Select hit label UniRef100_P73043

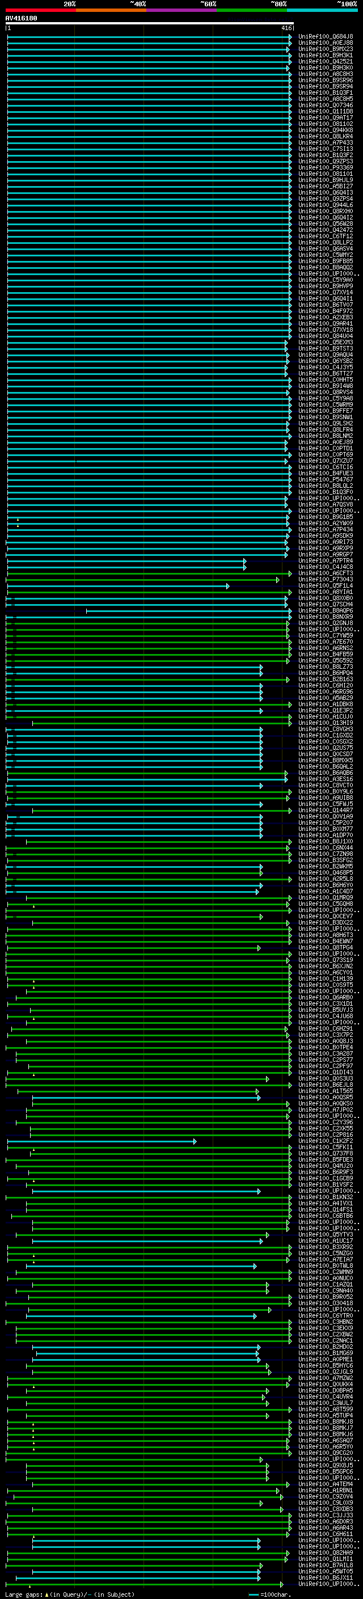[x=326, y=580]
